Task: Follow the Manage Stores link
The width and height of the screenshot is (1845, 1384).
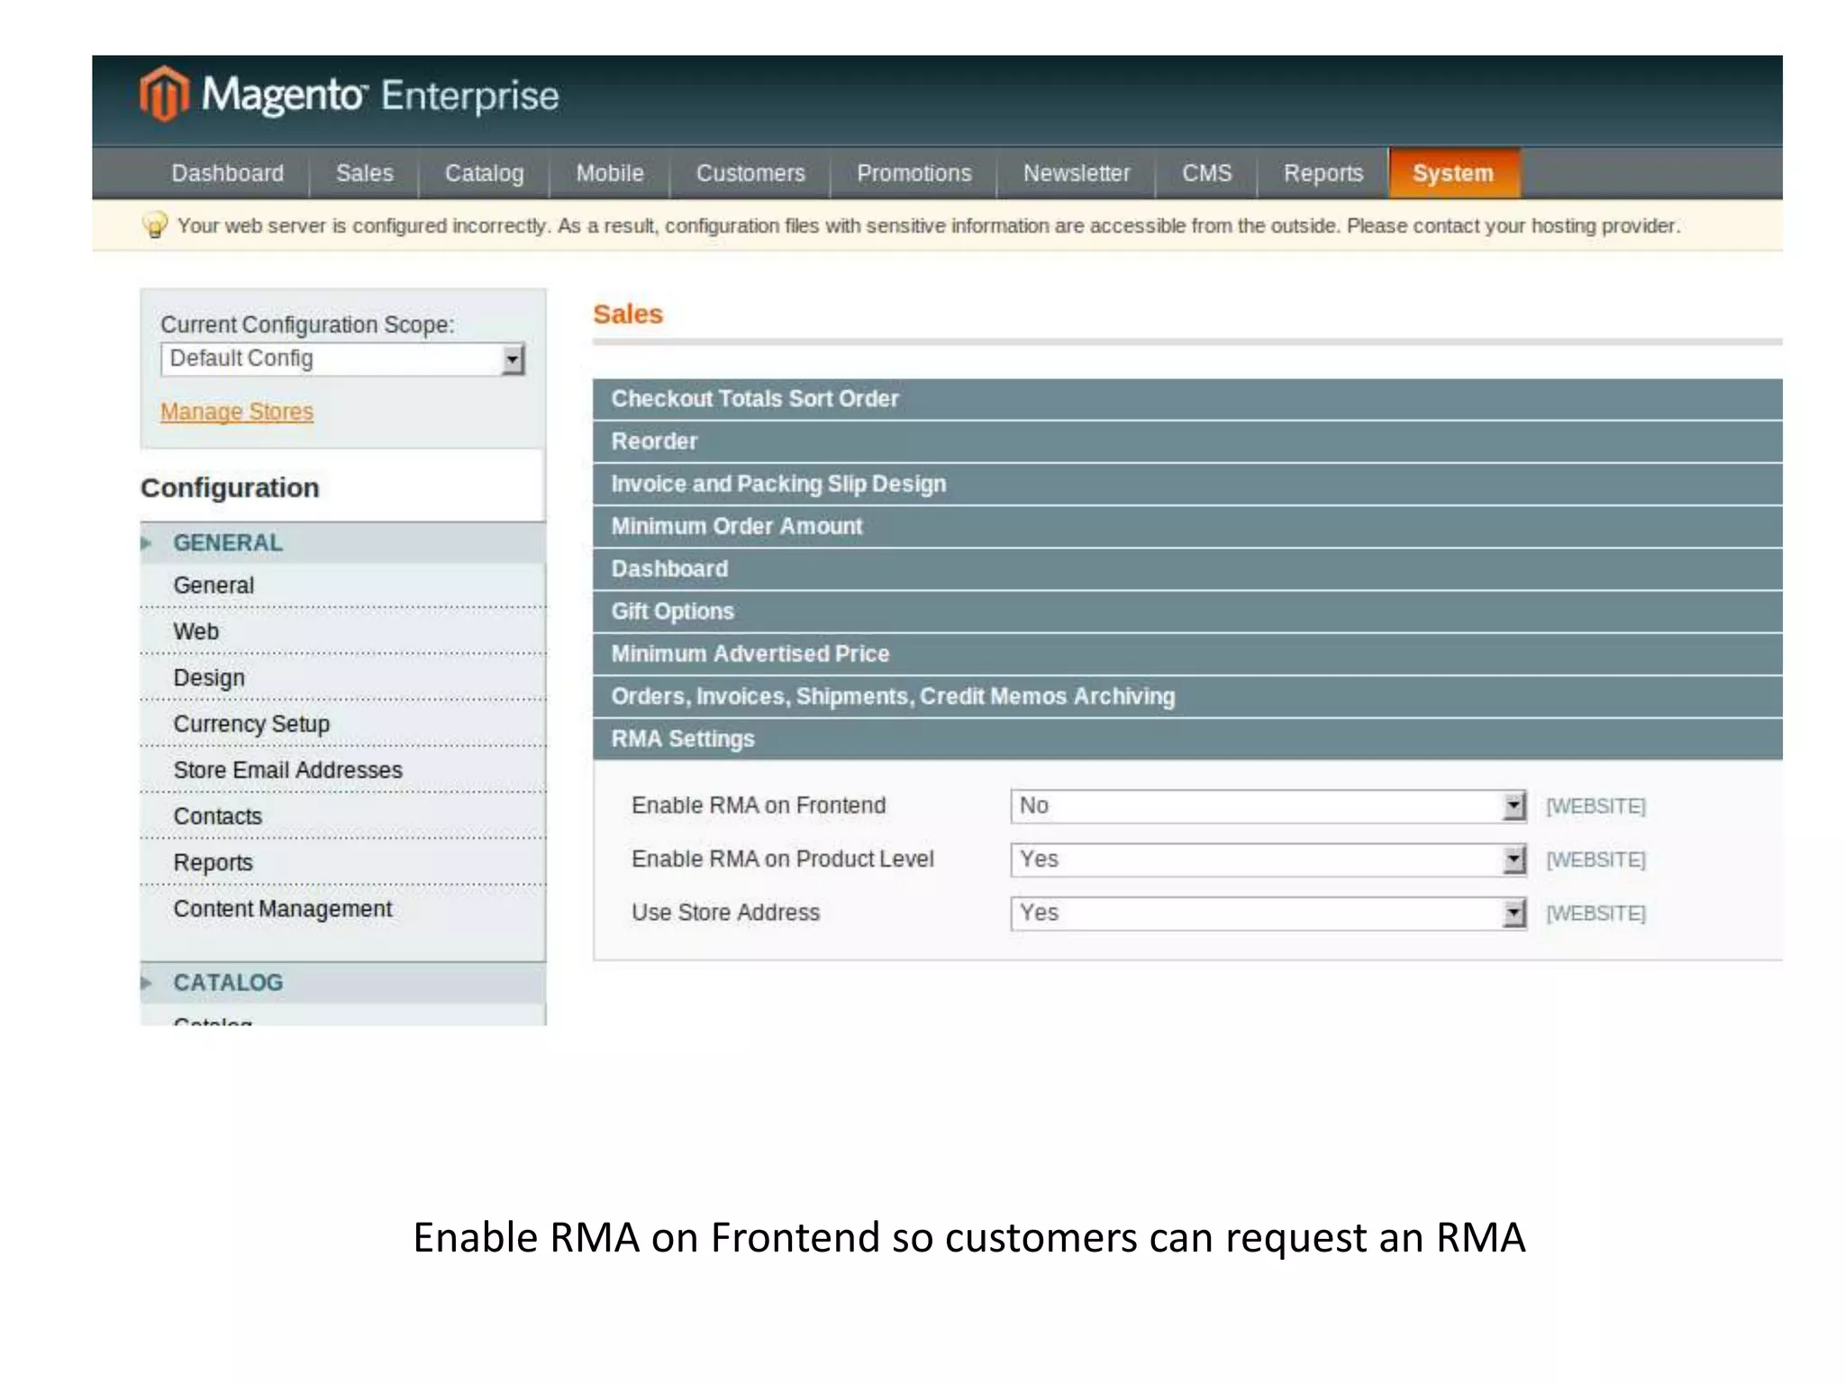Action: coord(237,412)
